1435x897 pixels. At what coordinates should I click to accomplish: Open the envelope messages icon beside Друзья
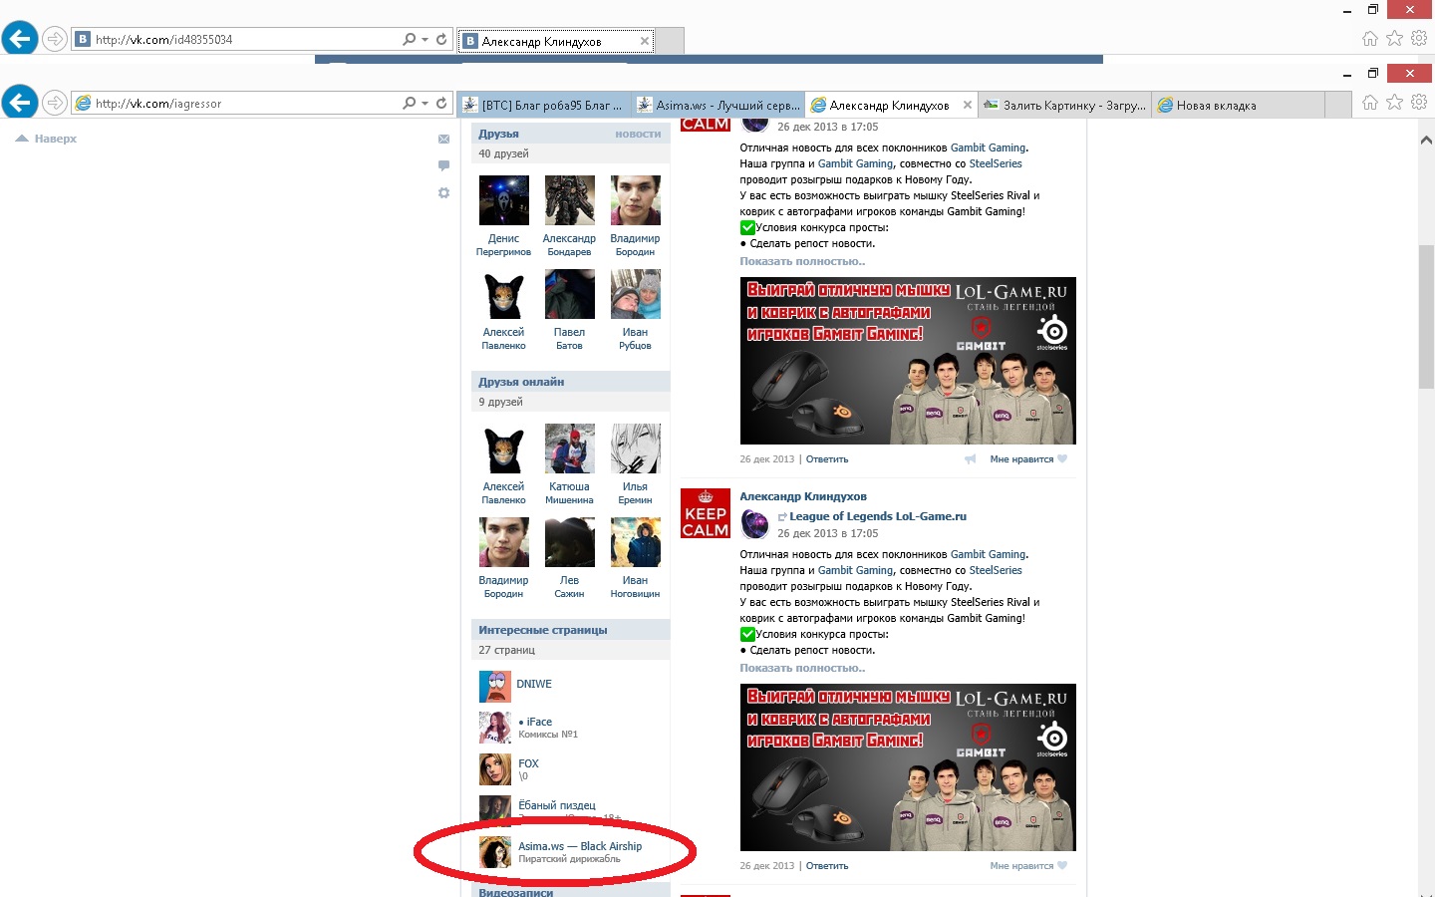click(x=444, y=140)
